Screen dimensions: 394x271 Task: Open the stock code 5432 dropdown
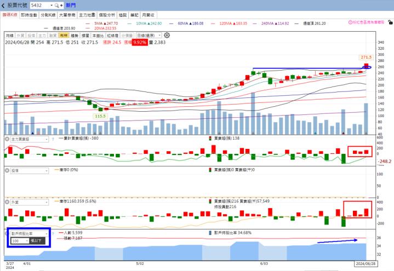point(52,5)
